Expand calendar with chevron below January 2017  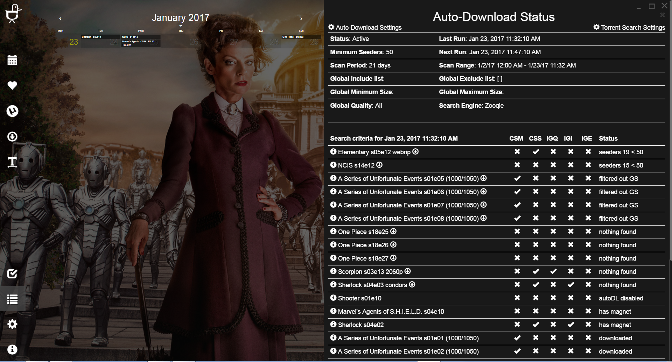click(x=181, y=26)
